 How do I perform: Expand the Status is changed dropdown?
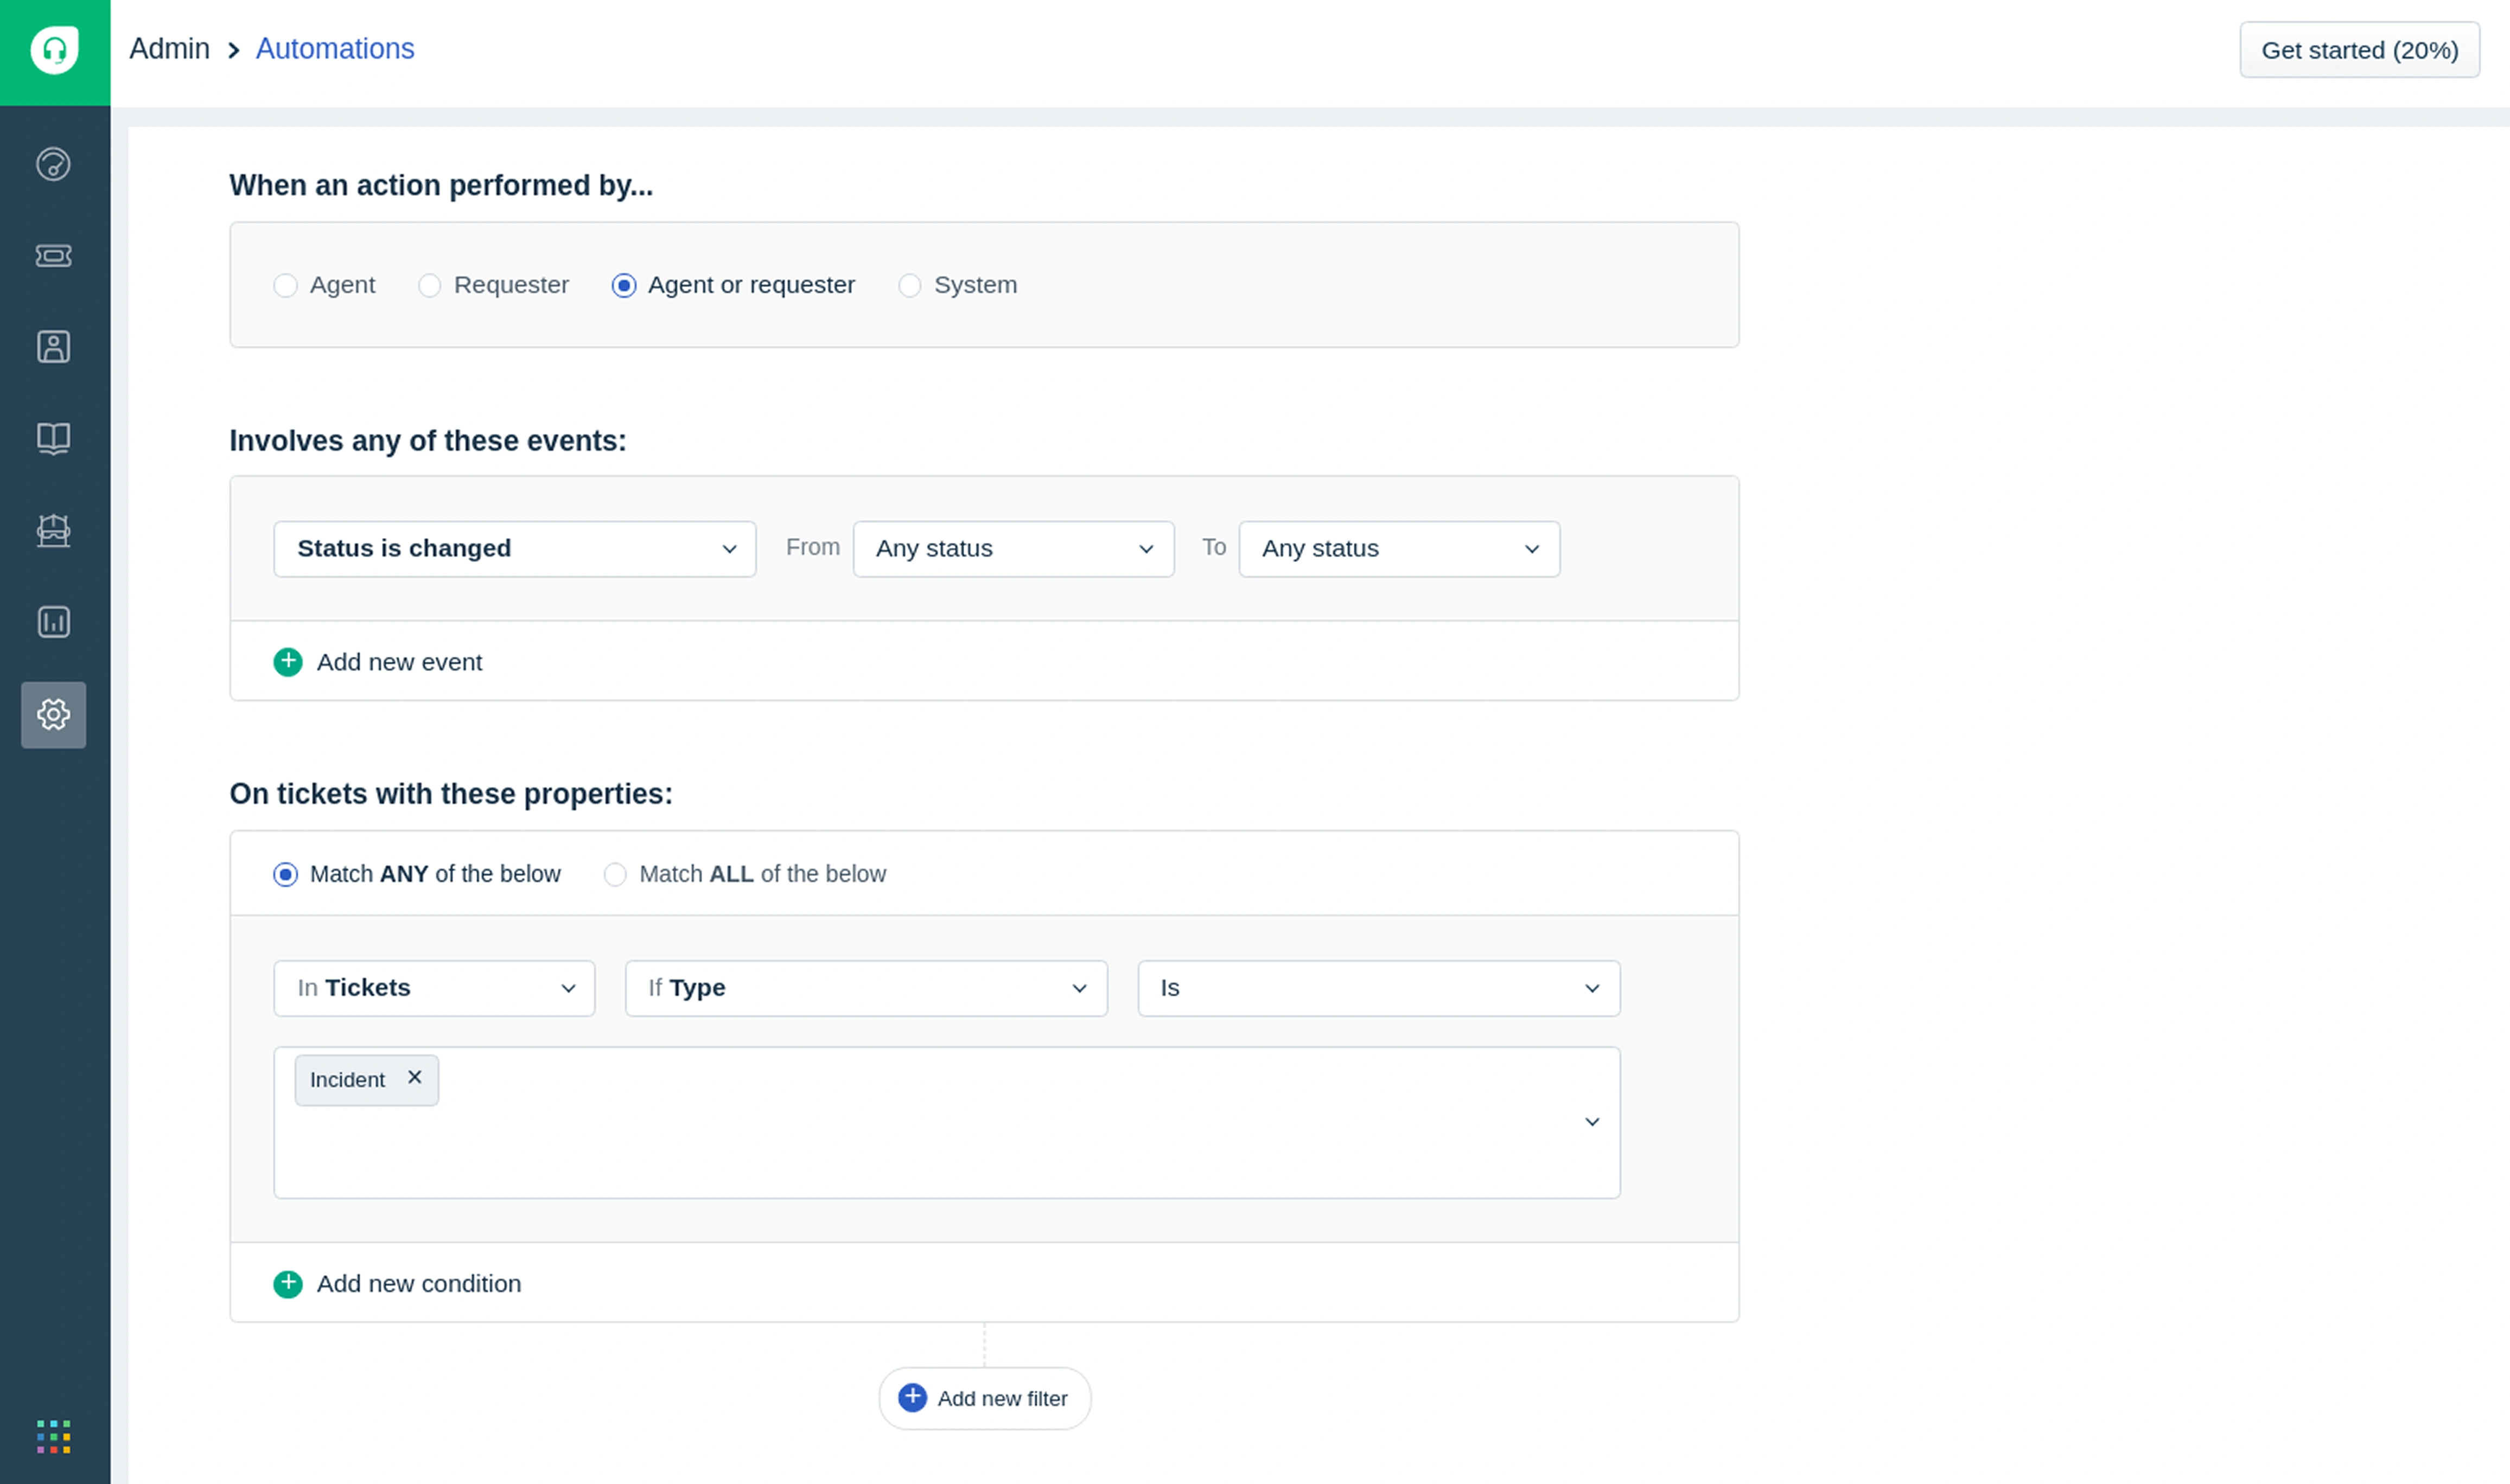tap(514, 549)
